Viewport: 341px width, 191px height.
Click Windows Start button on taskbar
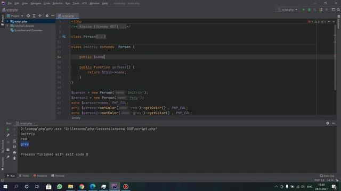pyautogui.click(x=5, y=186)
